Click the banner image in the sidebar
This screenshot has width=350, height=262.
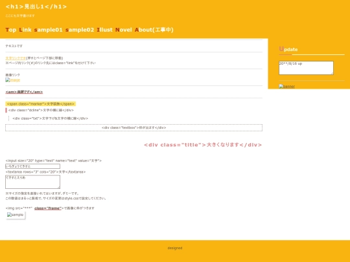[x=287, y=87]
